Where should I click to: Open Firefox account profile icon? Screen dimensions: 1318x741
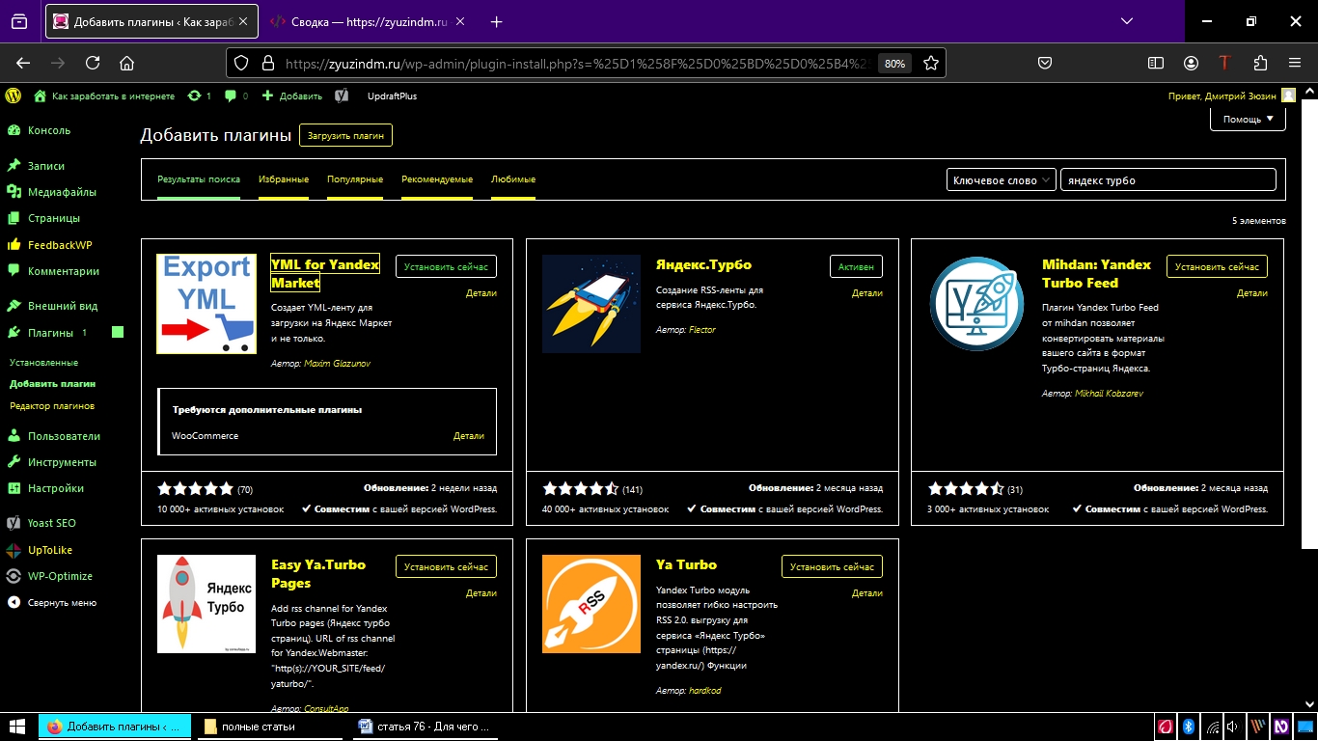1192,63
